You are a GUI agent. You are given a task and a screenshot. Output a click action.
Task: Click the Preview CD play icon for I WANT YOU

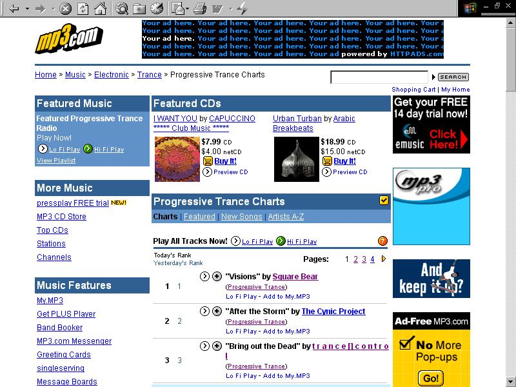207,172
